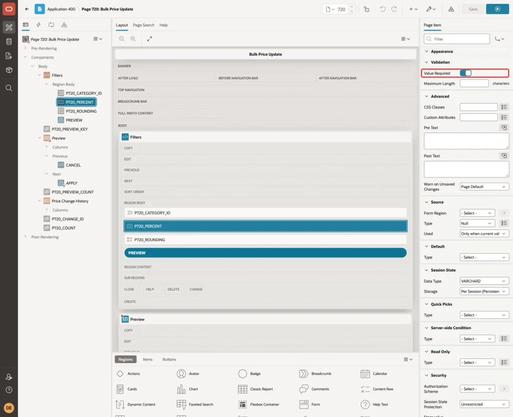Open the App Builder sidebar icon
The width and height of the screenshot is (513, 417).
pyautogui.click(x=9, y=28)
